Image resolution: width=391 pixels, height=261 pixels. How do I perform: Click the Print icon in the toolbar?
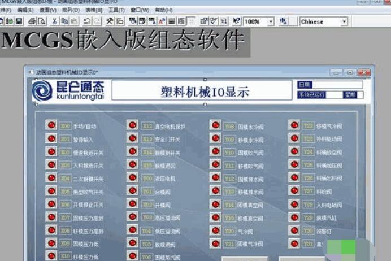(x=32, y=21)
